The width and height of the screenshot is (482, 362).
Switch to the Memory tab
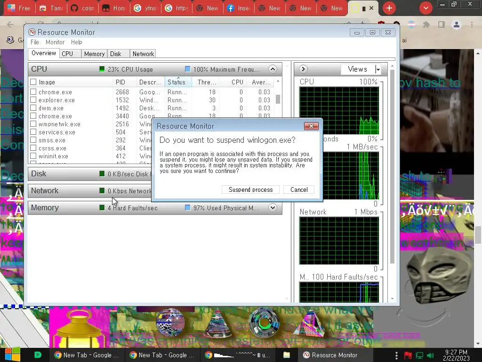click(94, 54)
